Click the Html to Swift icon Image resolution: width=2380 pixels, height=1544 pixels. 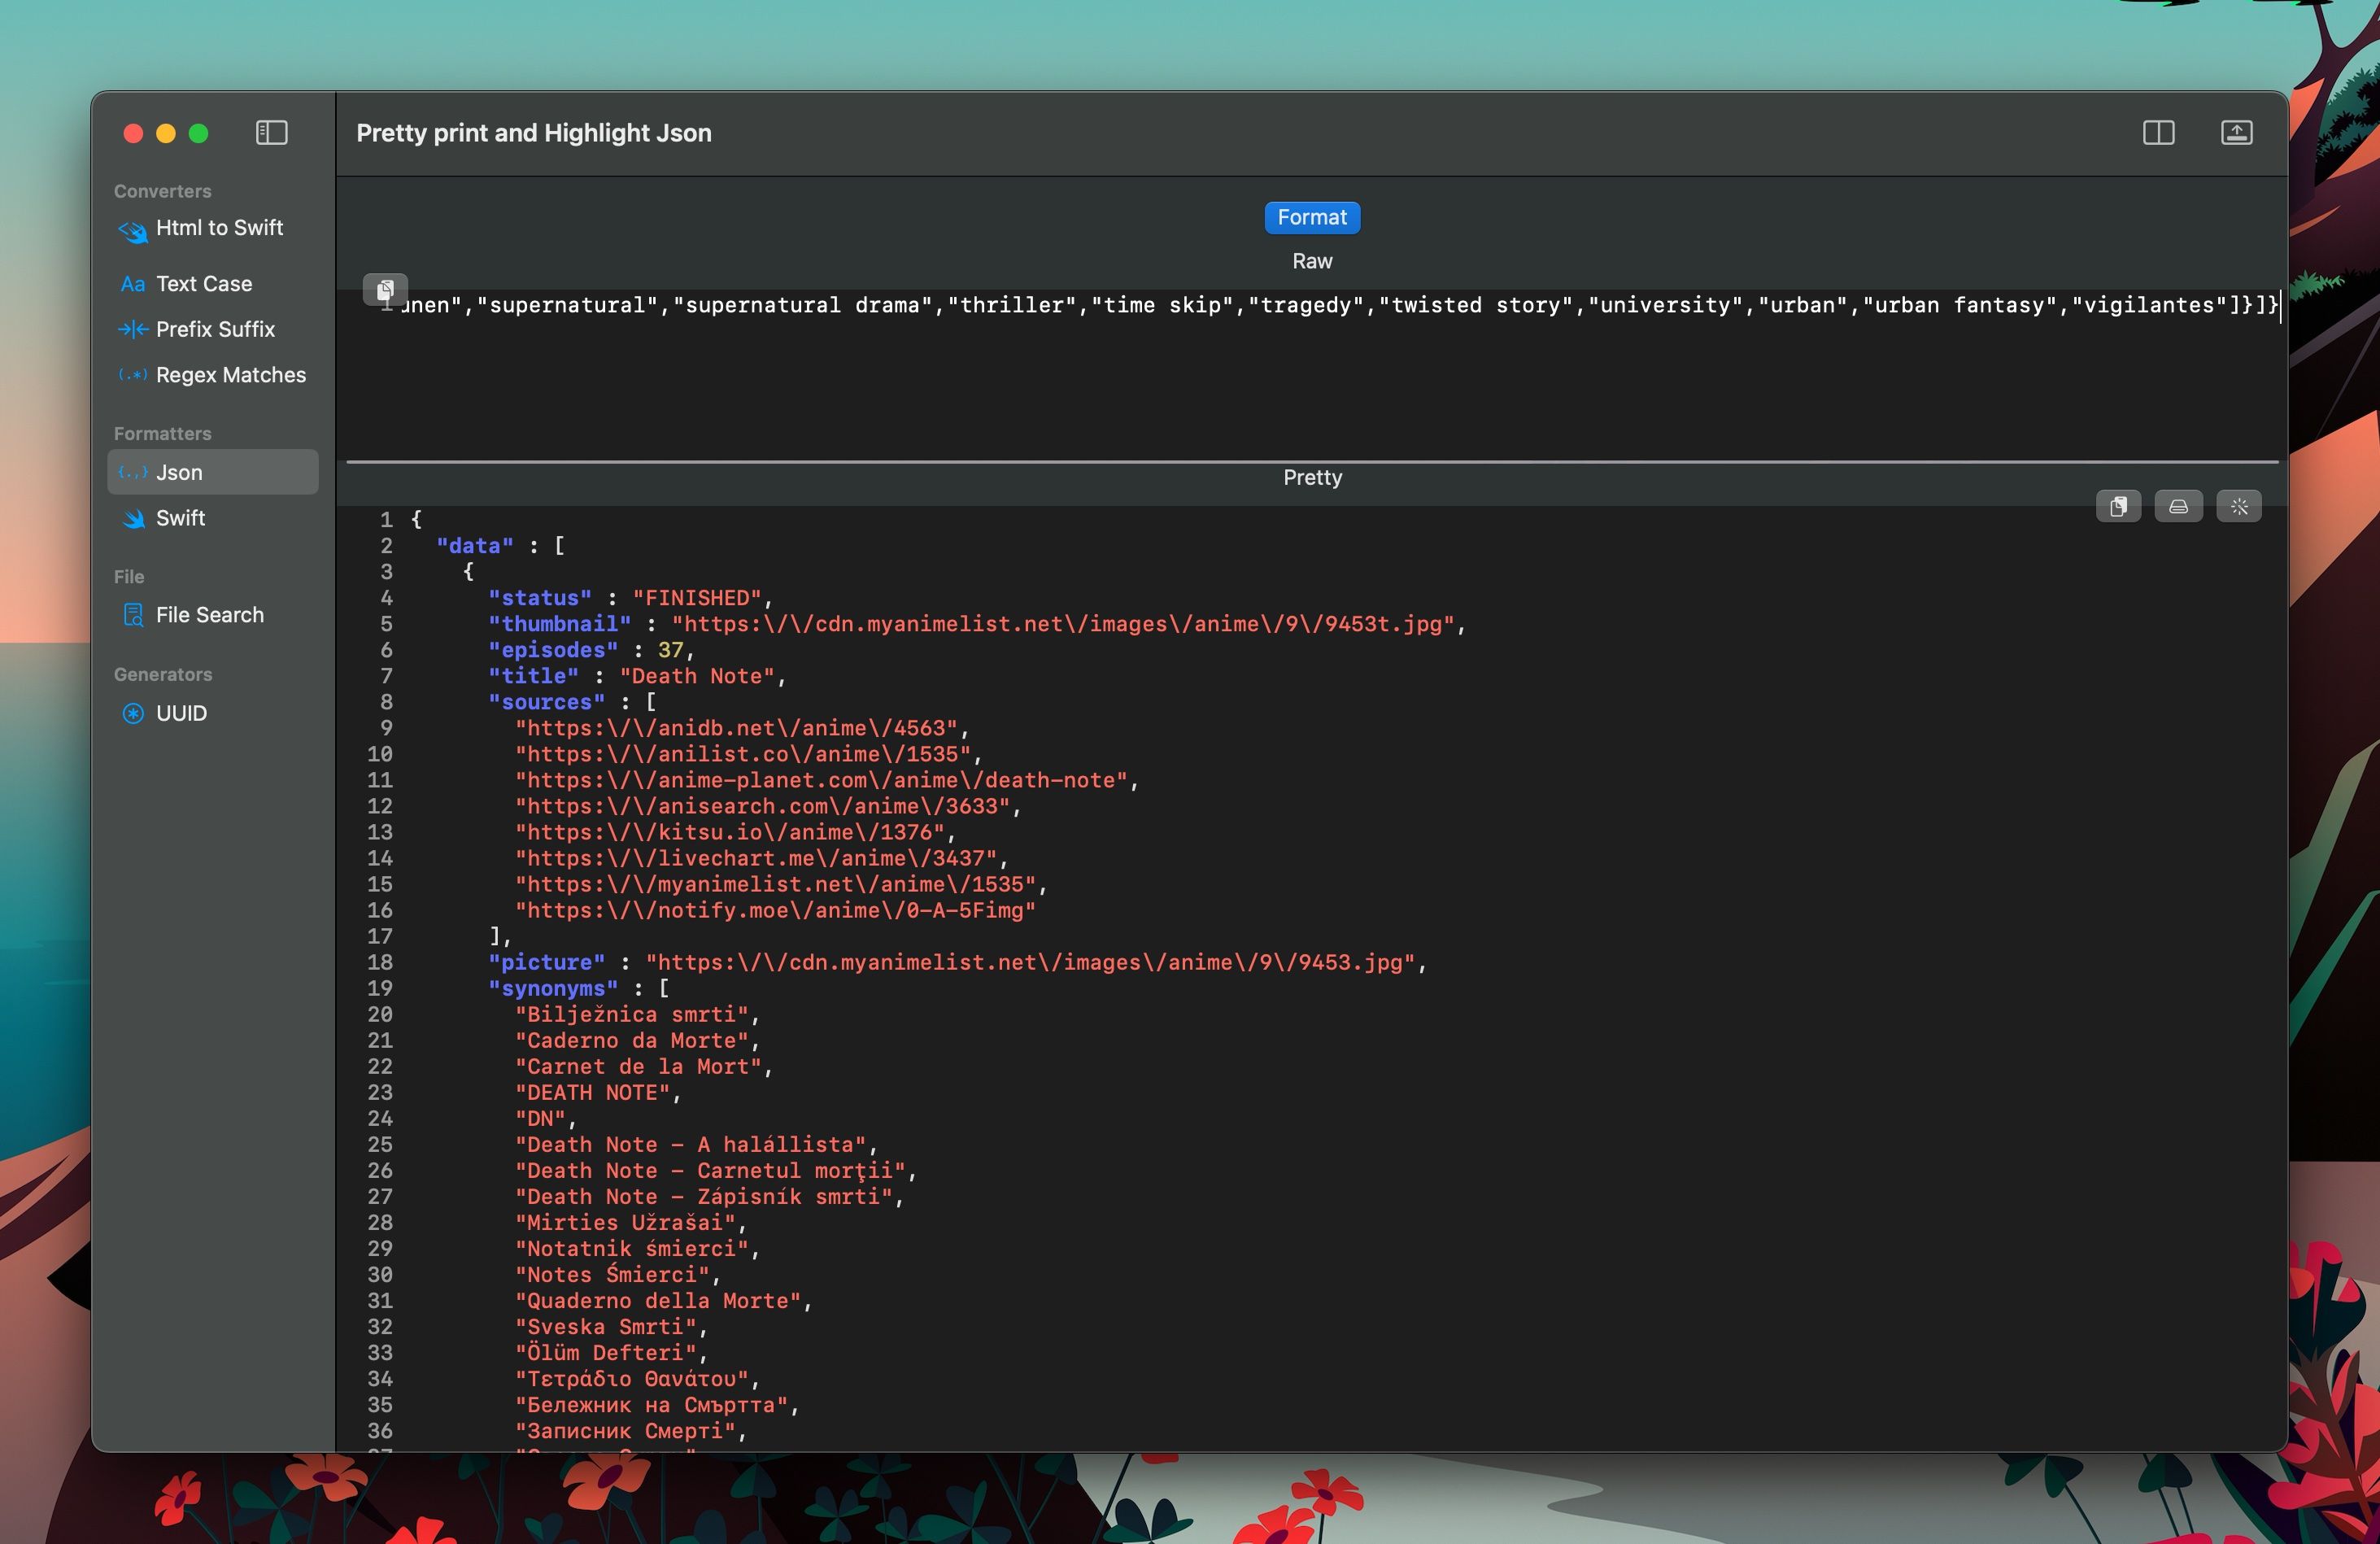coord(132,230)
